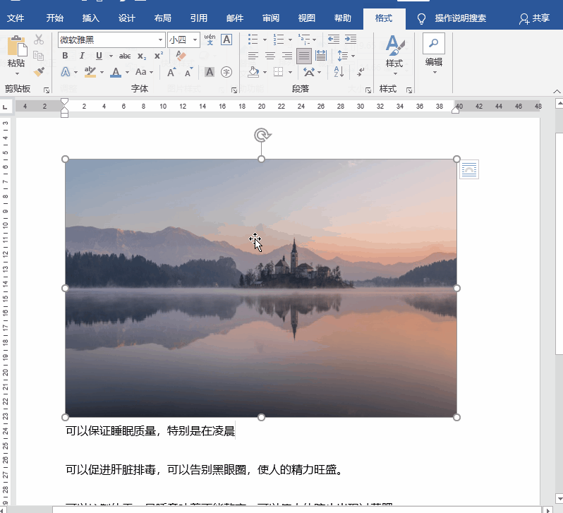Image resolution: width=563 pixels, height=513 pixels.
Task: Click the vertical scrollbar down arrow
Action: pos(559,497)
